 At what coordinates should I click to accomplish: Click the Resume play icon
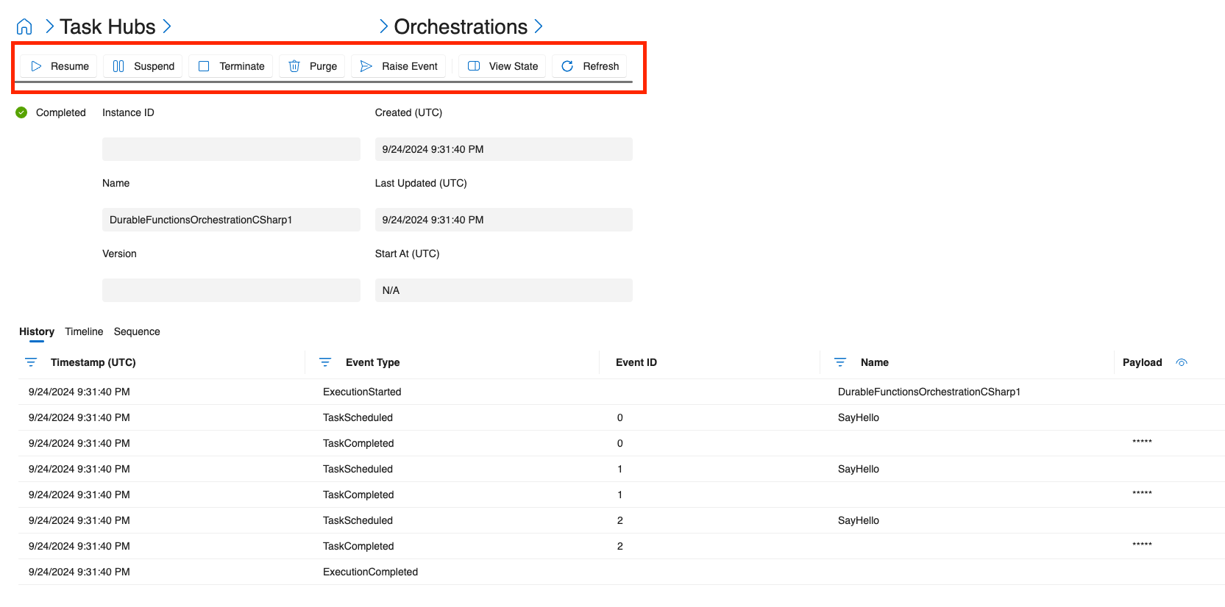pos(36,66)
